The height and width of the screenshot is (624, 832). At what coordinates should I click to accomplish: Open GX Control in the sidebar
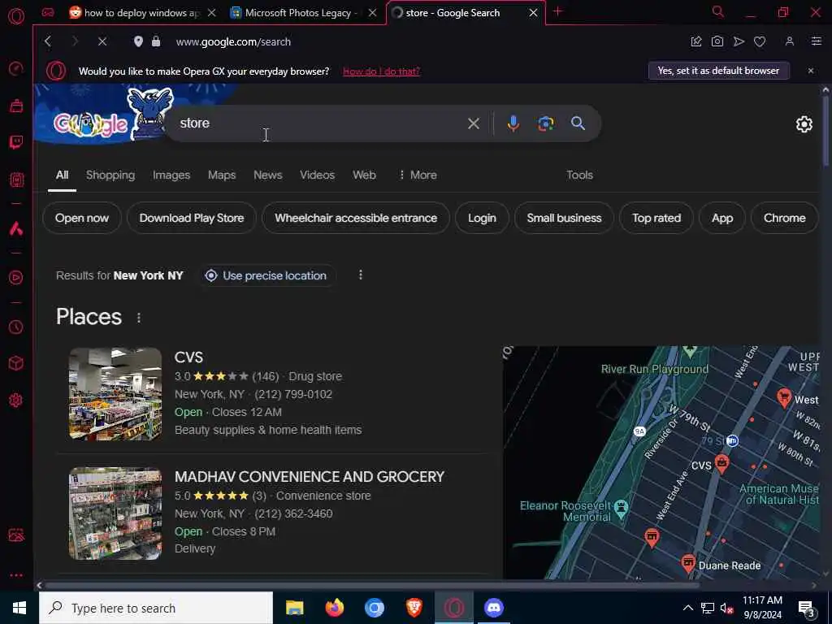pos(16,69)
